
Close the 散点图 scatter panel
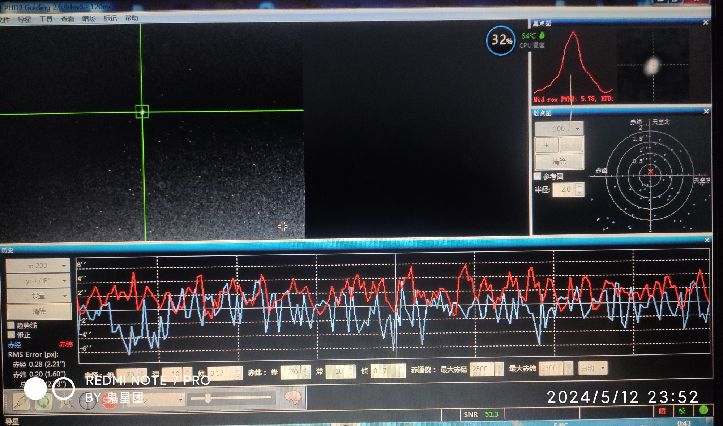pyautogui.click(x=706, y=112)
